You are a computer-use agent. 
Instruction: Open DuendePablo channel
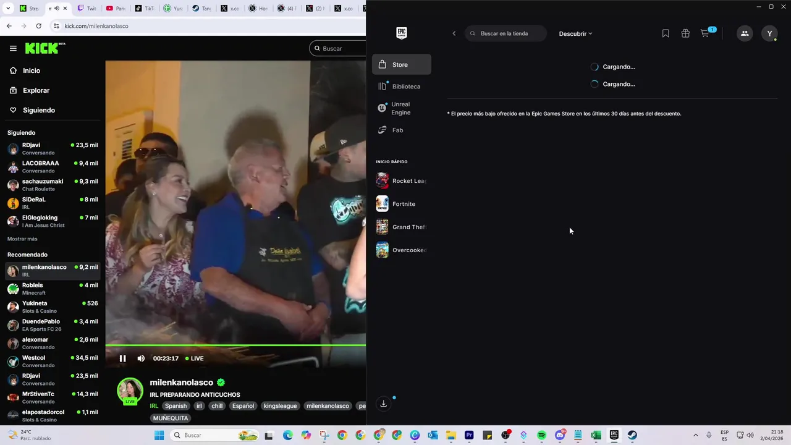(53, 325)
